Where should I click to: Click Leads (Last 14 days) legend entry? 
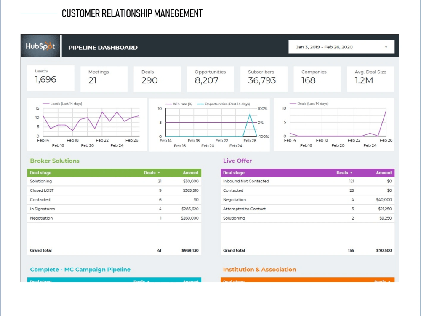[x=62, y=104]
